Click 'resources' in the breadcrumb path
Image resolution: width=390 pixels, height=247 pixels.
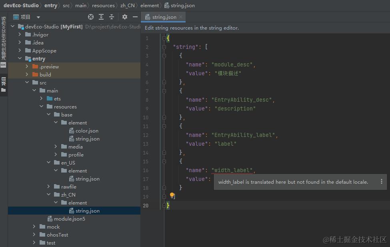103,6
